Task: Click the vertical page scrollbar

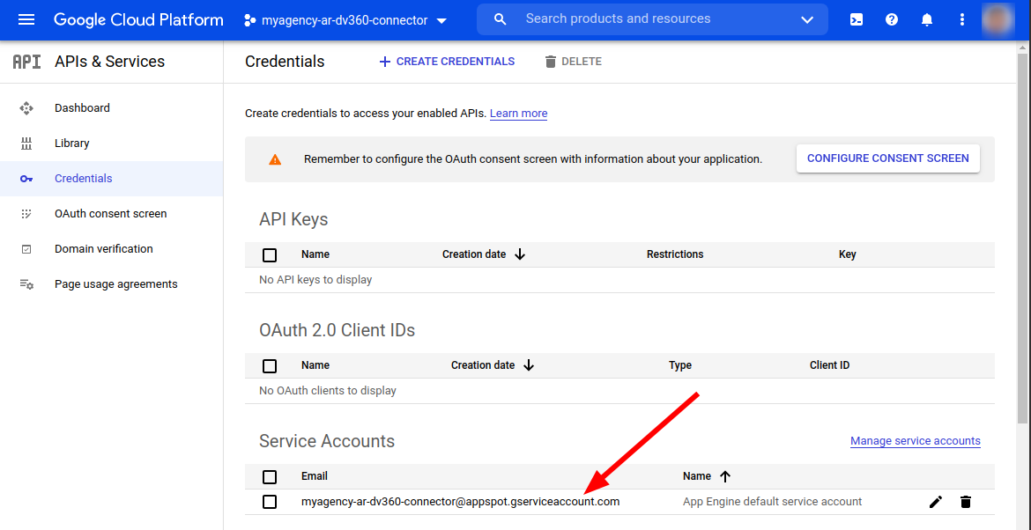Action: (1022, 237)
